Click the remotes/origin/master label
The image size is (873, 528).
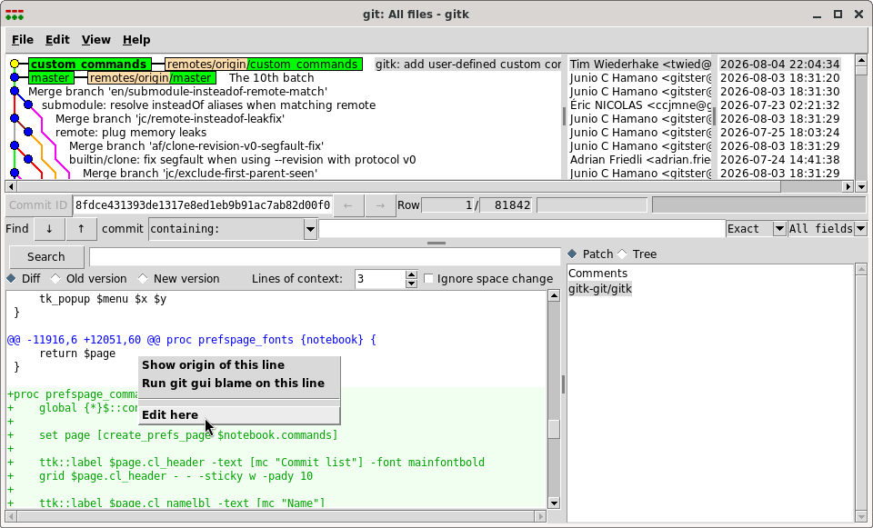tap(152, 78)
